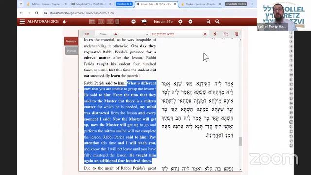Toggle the punctuation marks icon
This screenshot has width=311, height=175.
[225, 34]
